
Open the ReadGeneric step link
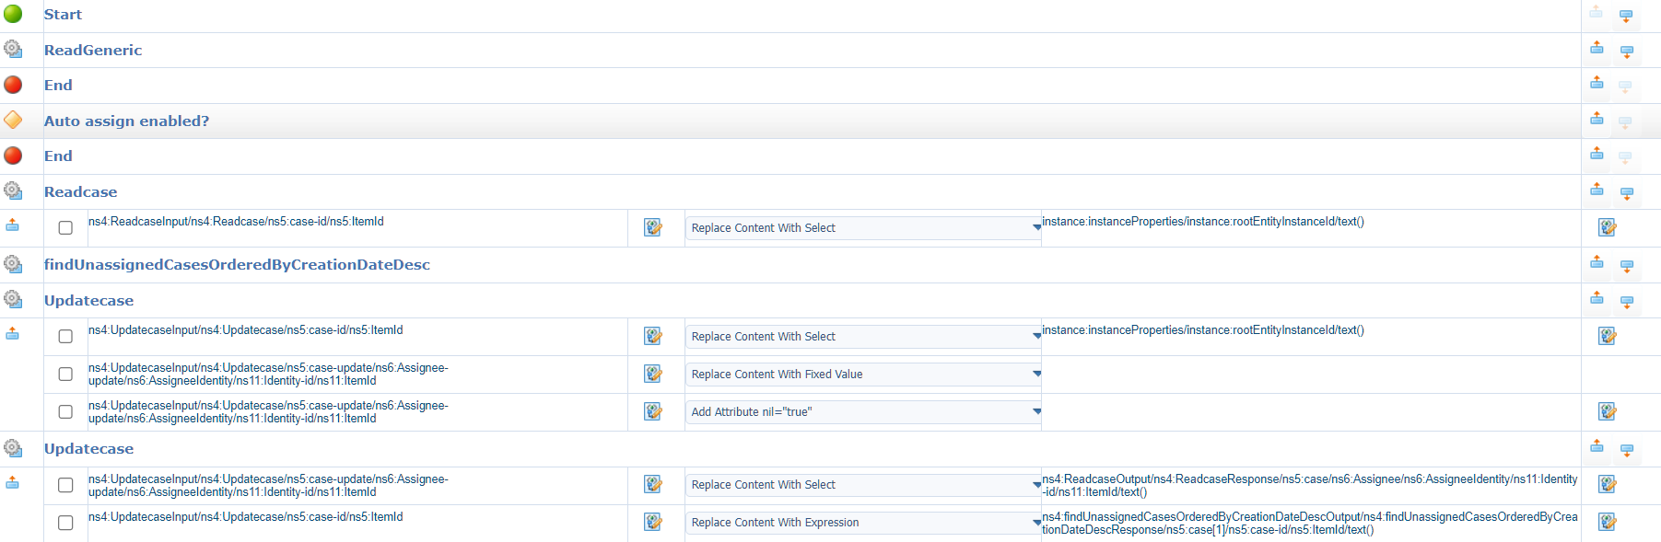pos(93,50)
